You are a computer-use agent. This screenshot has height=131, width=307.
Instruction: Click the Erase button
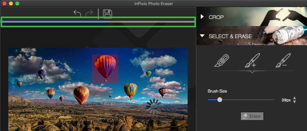point(252,116)
